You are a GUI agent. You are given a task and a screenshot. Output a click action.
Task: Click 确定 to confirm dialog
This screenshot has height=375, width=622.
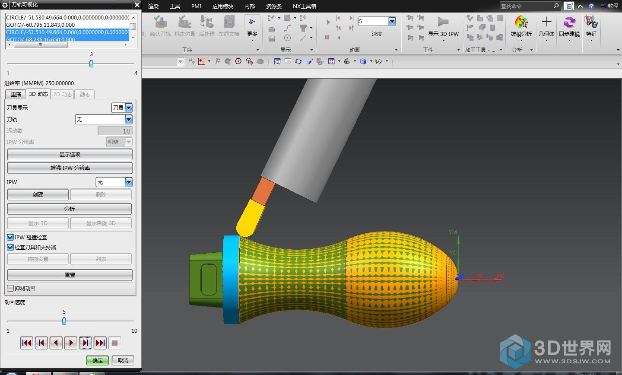98,360
